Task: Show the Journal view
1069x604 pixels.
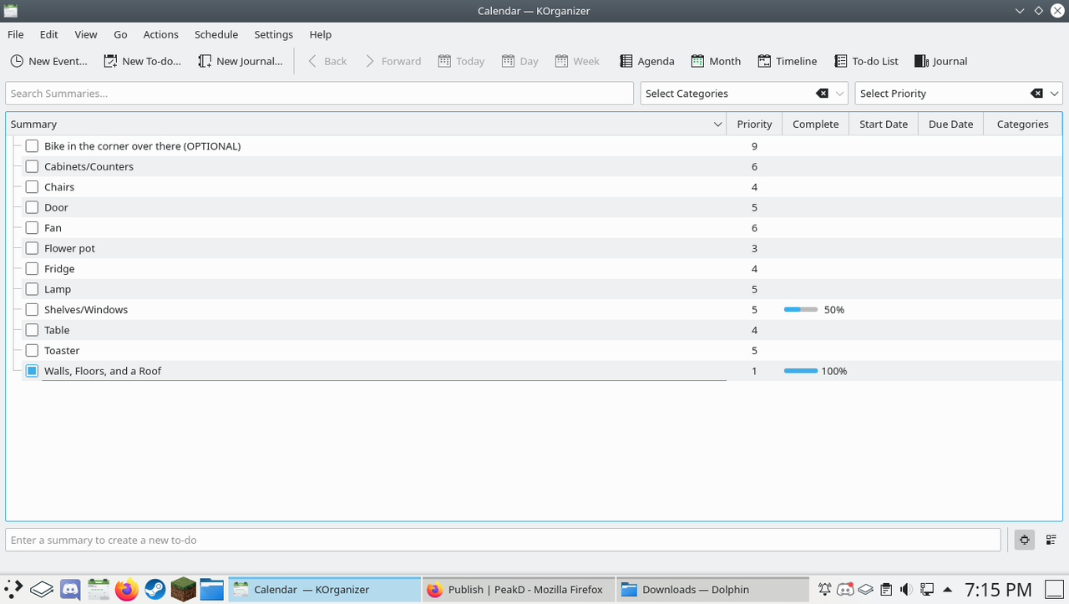Action: [940, 61]
